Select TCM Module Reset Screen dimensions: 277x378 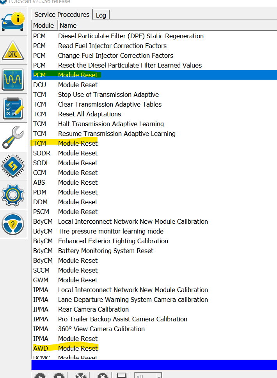coord(154,143)
